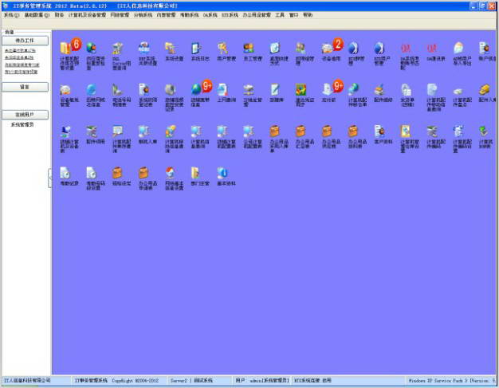Open the 网络管理 menu
Viewport: 499px width, 388px height.
point(120,15)
